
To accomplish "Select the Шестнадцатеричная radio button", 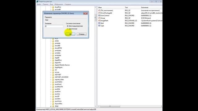I will pos(68,26).
